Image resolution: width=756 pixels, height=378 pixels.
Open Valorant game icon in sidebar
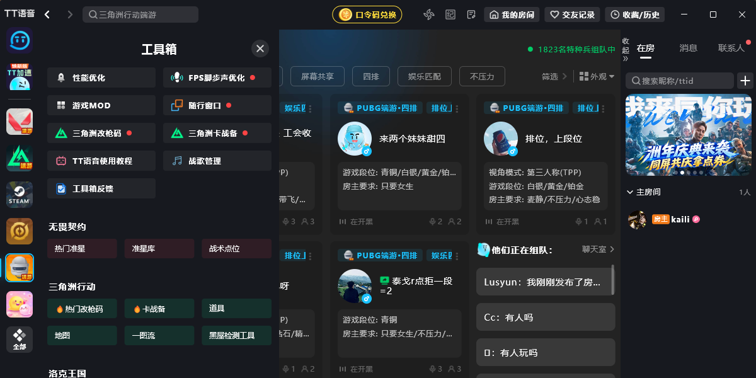click(x=20, y=122)
